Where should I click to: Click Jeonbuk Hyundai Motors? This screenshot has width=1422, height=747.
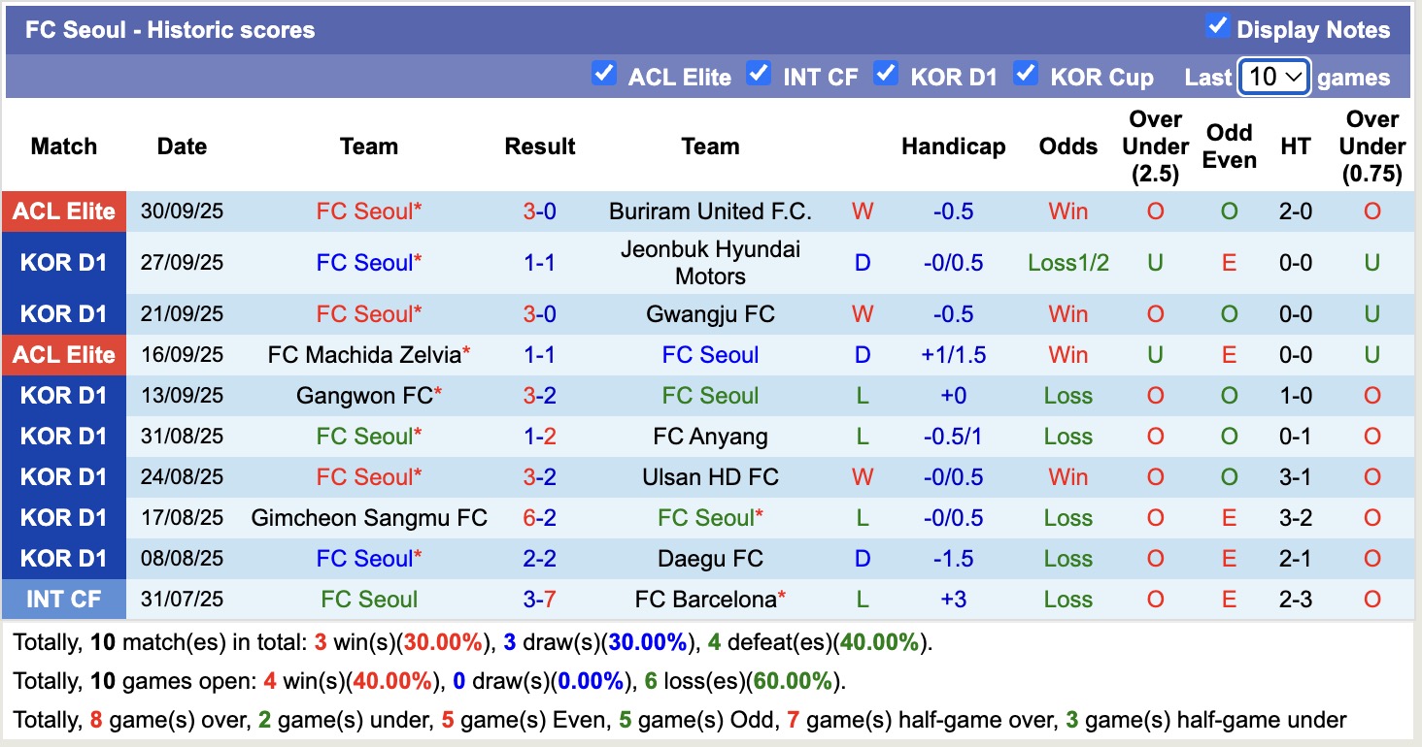coord(710,262)
